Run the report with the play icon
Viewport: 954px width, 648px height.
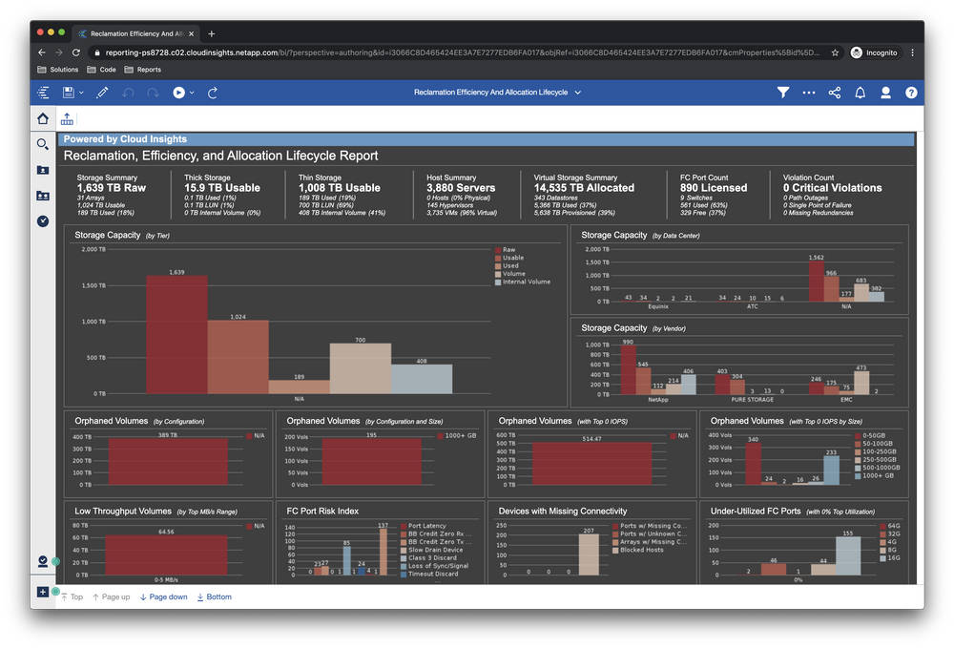coord(178,93)
